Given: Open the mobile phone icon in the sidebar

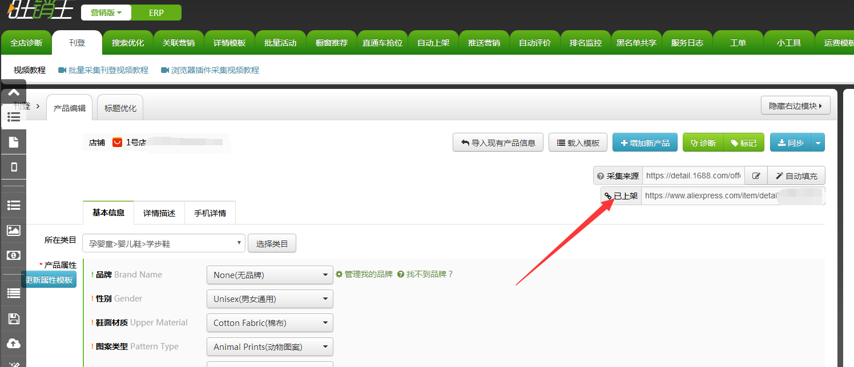Looking at the screenshot, I should coord(14,167).
